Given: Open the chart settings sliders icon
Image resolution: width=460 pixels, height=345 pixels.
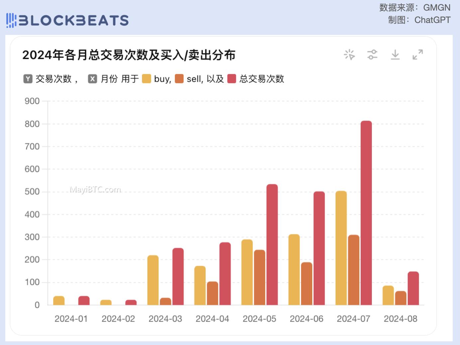Looking at the screenshot, I should (x=372, y=55).
